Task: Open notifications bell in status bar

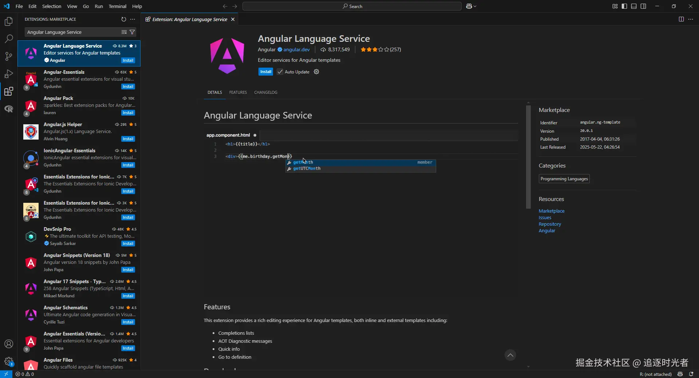Action: (691, 374)
